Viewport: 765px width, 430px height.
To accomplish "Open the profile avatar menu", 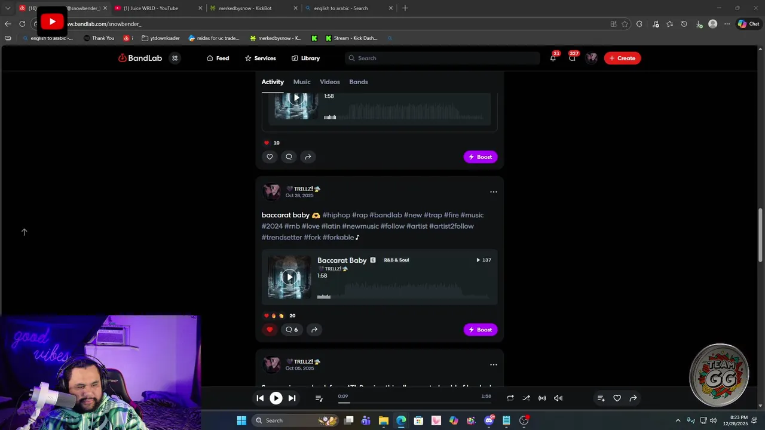I will pyautogui.click(x=592, y=58).
